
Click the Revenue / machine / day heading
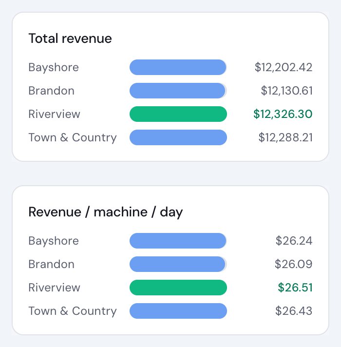click(x=106, y=212)
